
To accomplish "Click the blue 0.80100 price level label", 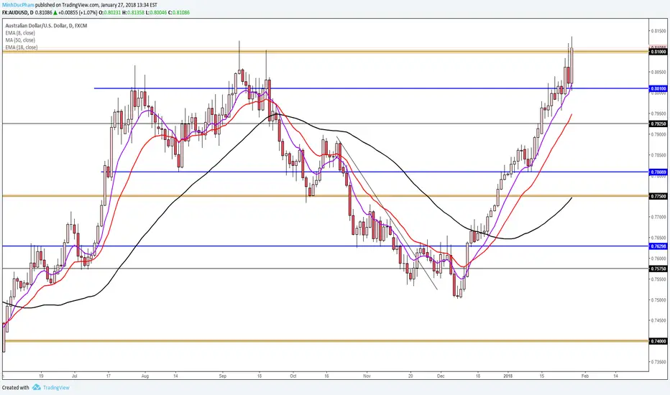I will click(x=658, y=89).
